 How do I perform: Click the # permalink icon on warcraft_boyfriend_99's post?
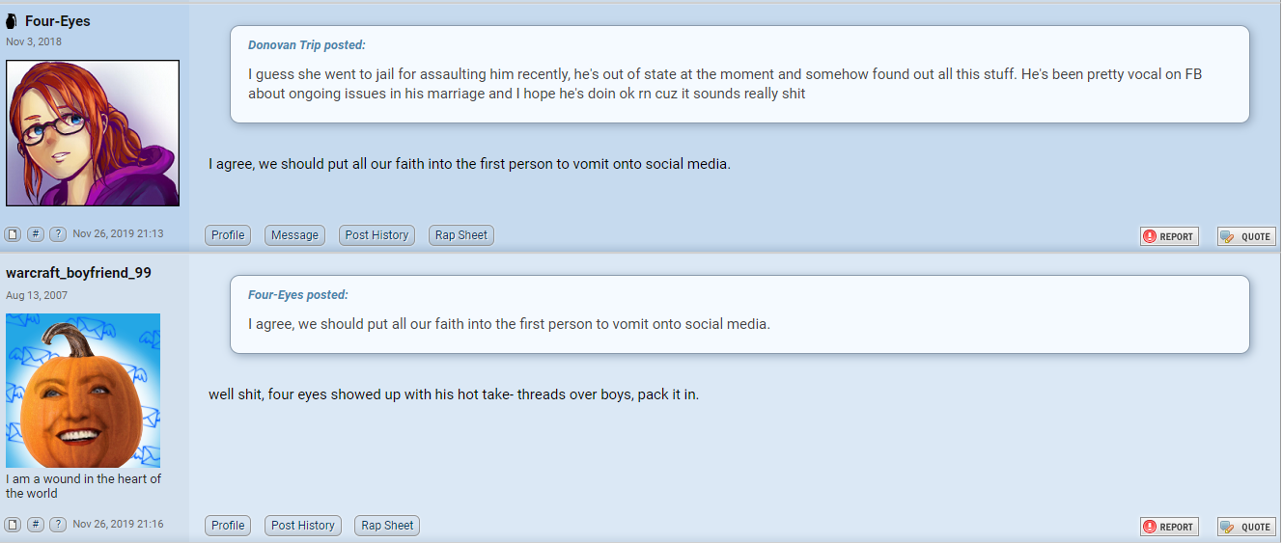[x=35, y=525]
